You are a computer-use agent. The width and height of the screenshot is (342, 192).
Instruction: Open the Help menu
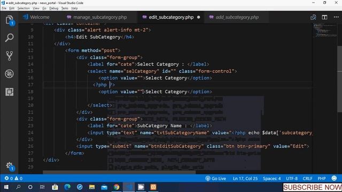point(74,9)
